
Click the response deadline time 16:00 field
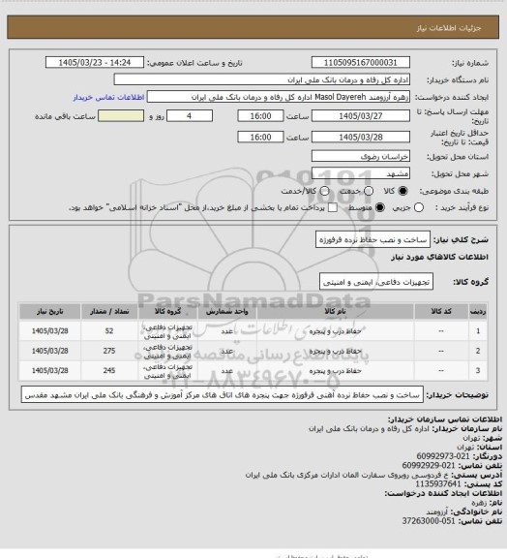pos(260,116)
